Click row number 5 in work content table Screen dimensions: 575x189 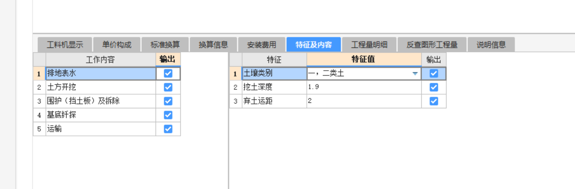pyautogui.click(x=39, y=129)
